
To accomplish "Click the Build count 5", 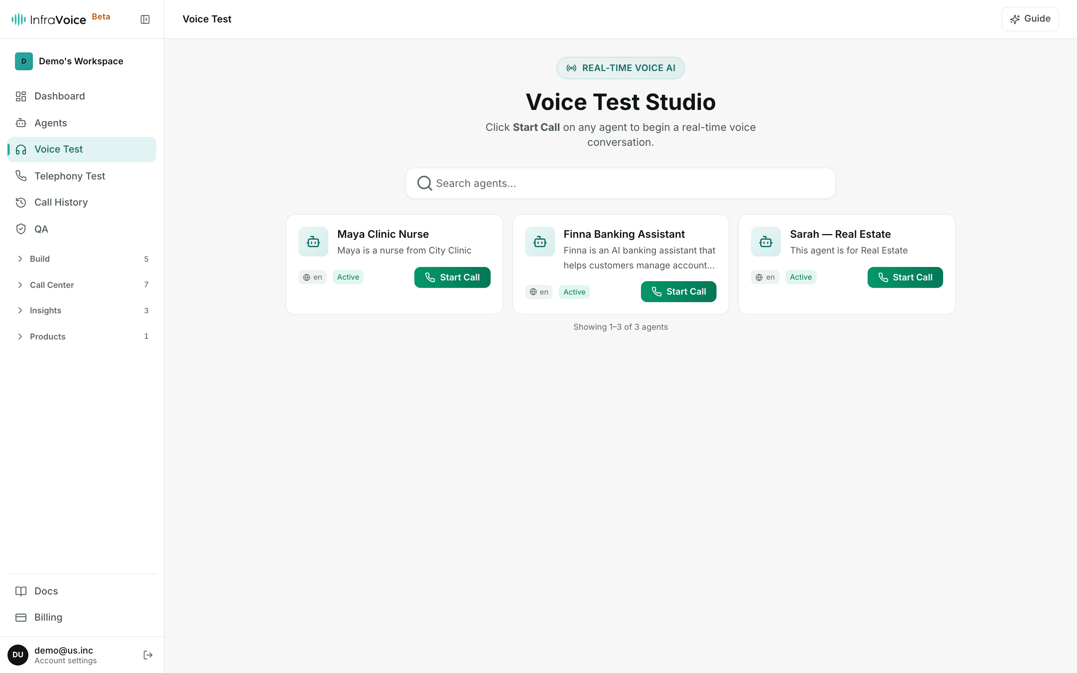I will 146,259.
